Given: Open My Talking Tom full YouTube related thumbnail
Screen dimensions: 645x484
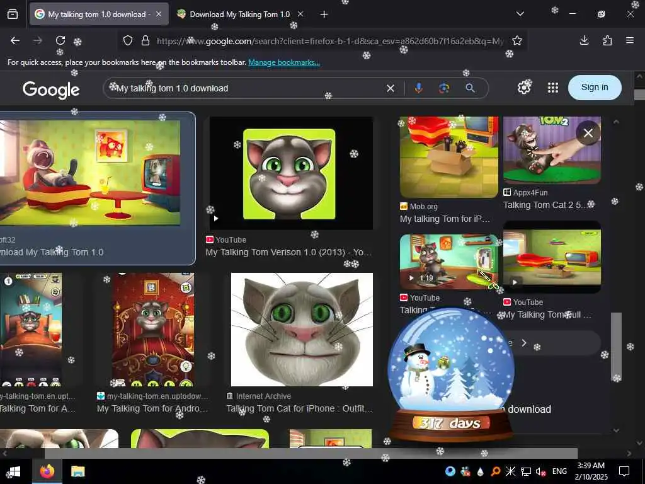Looking at the screenshot, I should pos(552,257).
